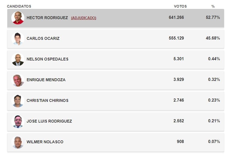The height and width of the screenshot is (154, 229).
Task: Click the vote count 3.929
Action: pyautogui.click(x=179, y=80)
